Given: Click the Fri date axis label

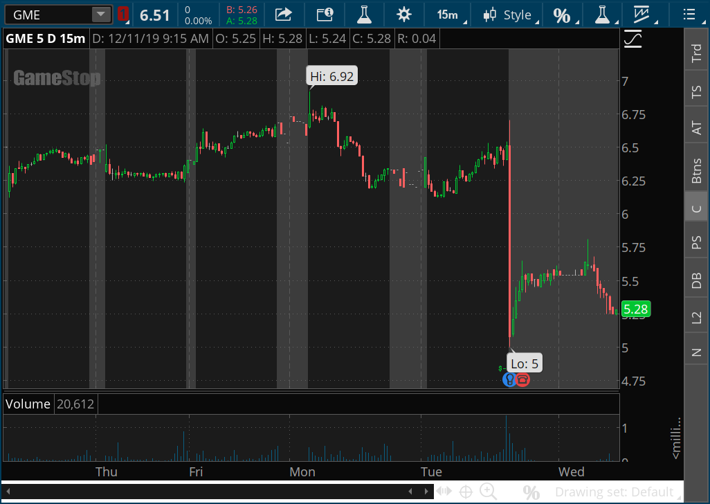Looking at the screenshot, I should pos(196,472).
